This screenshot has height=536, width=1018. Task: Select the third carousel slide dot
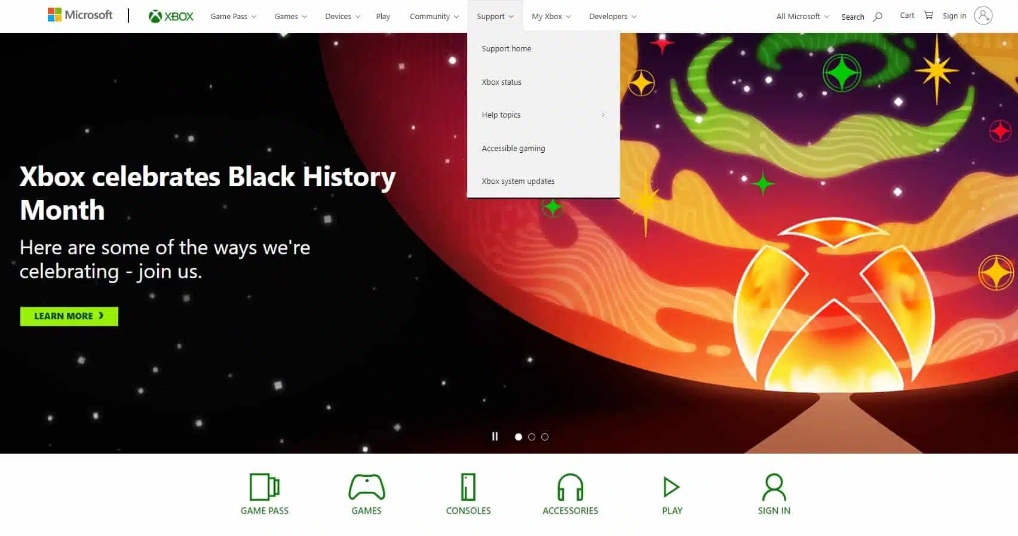pos(545,437)
